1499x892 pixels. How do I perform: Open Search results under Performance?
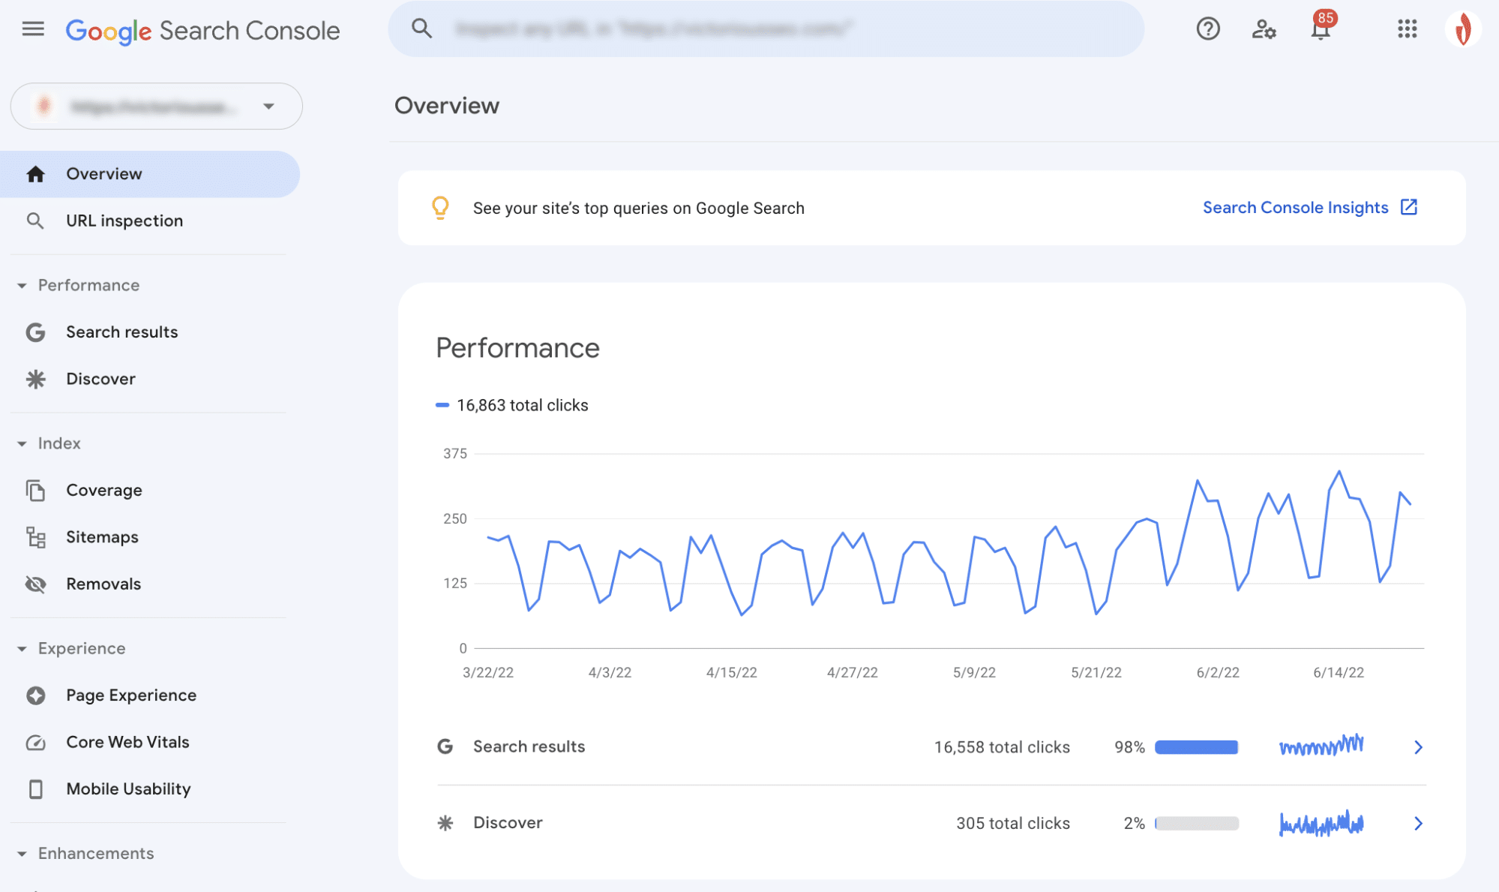(150, 332)
